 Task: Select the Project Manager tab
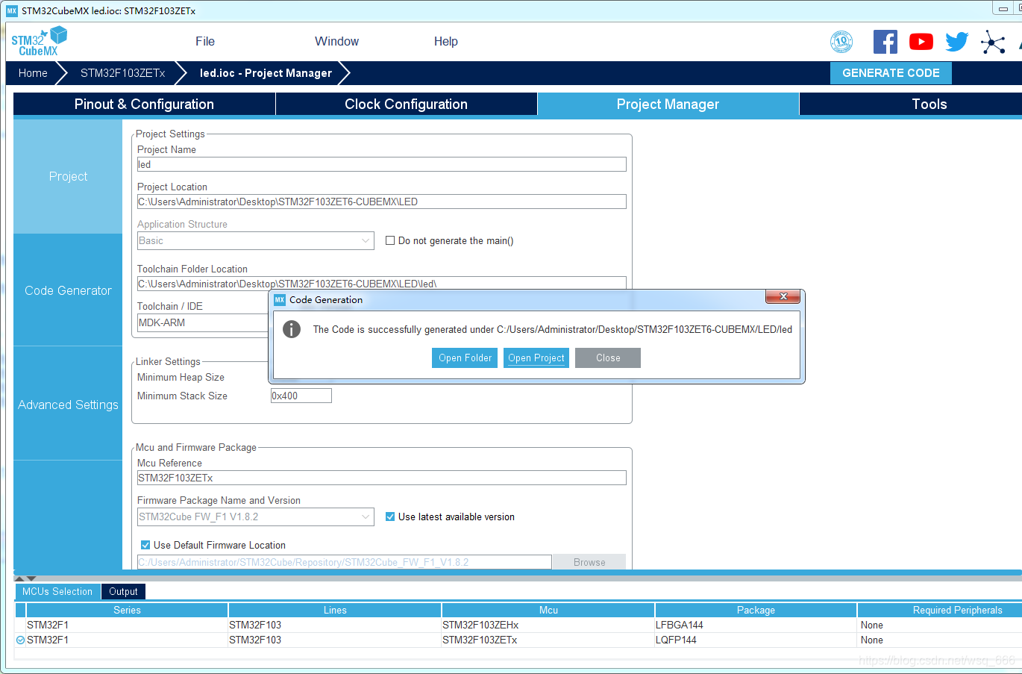click(x=668, y=104)
